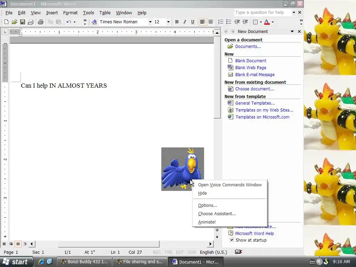The image size is (356, 267).
Task: Open Microsoft Word Help link
Action: click(x=254, y=233)
